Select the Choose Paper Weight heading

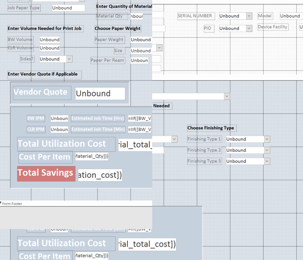[118, 28]
